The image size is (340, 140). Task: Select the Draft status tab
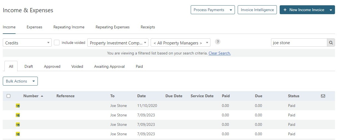tap(29, 66)
